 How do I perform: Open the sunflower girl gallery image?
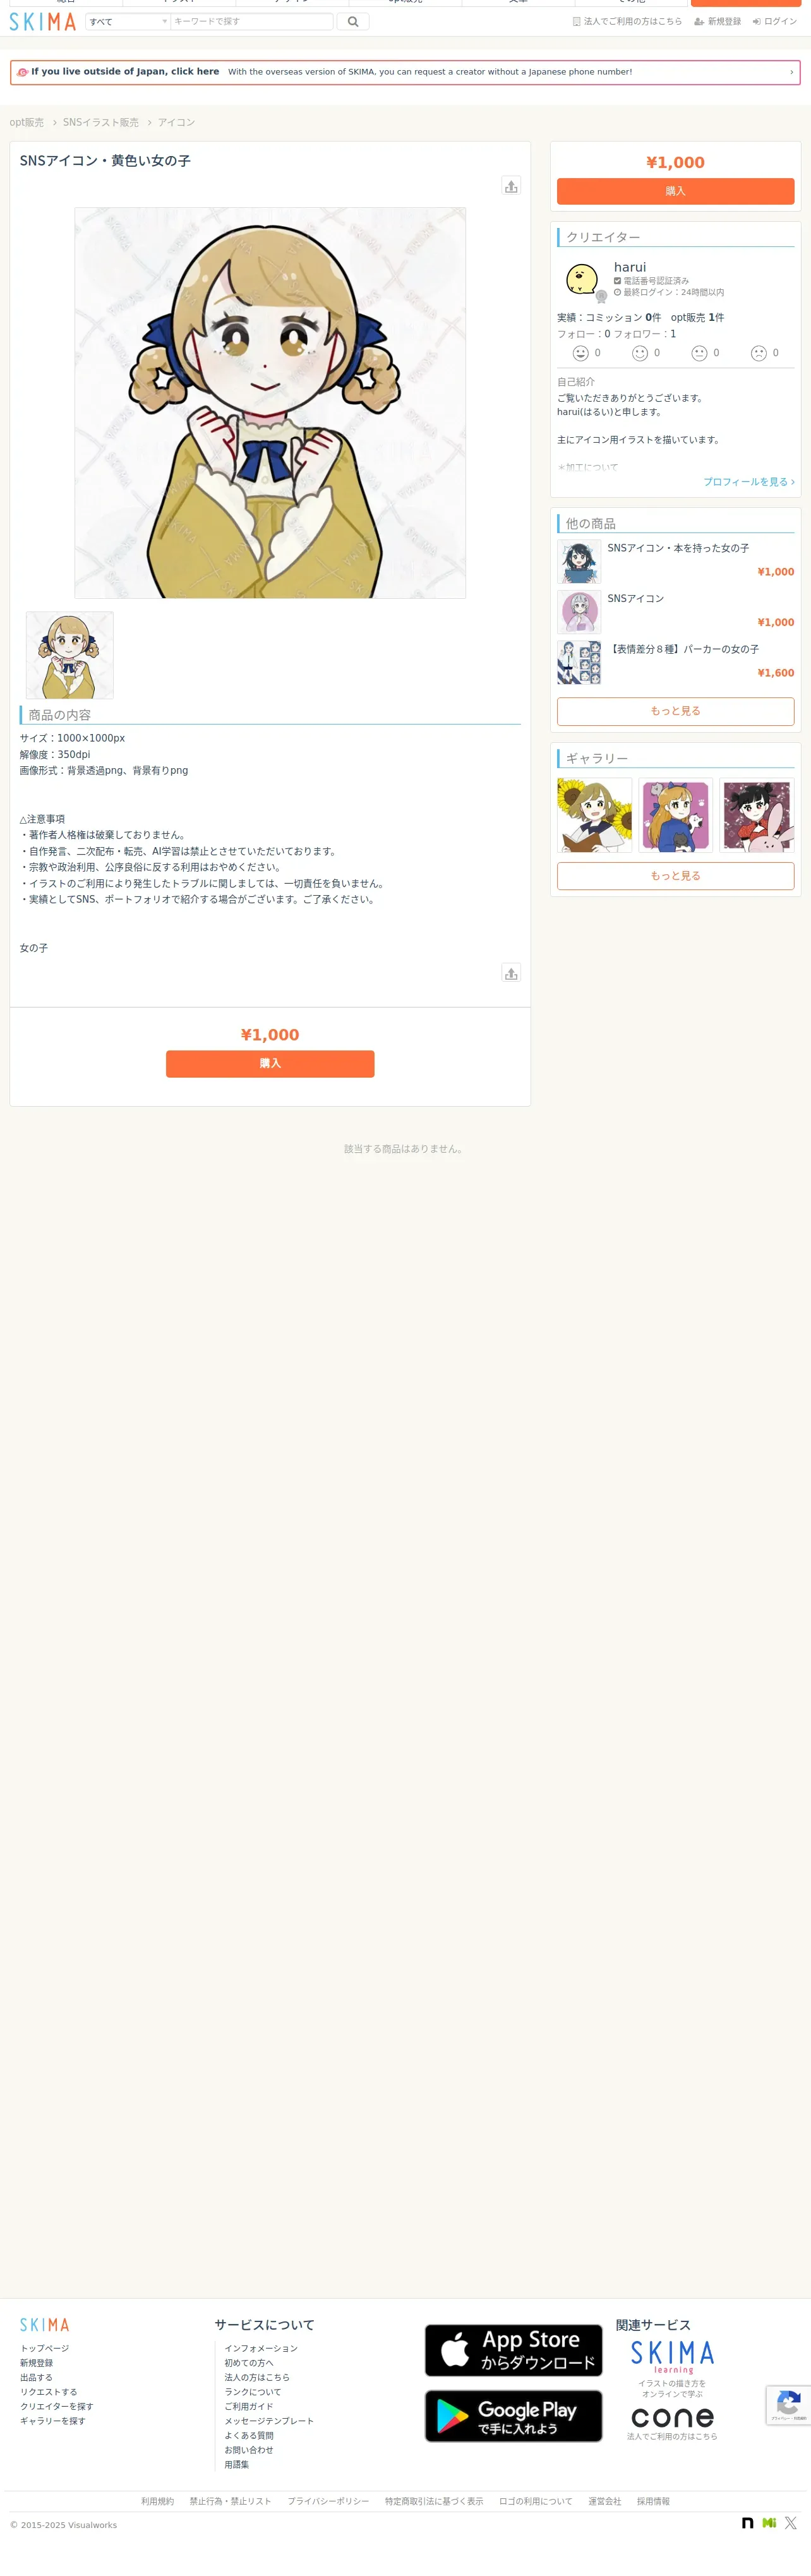(594, 815)
